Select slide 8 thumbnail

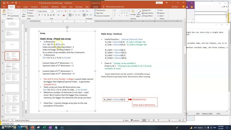pos(12,99)
